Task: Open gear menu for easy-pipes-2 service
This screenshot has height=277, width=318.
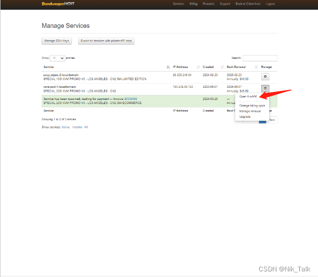Action: [266, 77]
